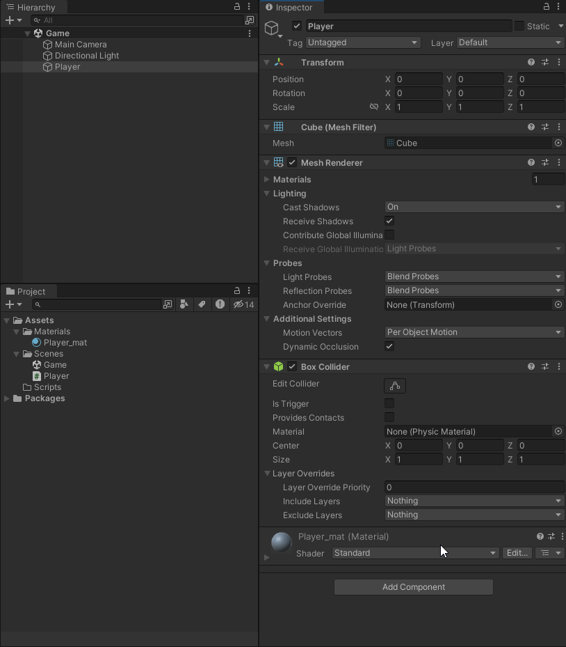
Task: Select the Cube Mesh Filter icon
Action: [278, 127]
